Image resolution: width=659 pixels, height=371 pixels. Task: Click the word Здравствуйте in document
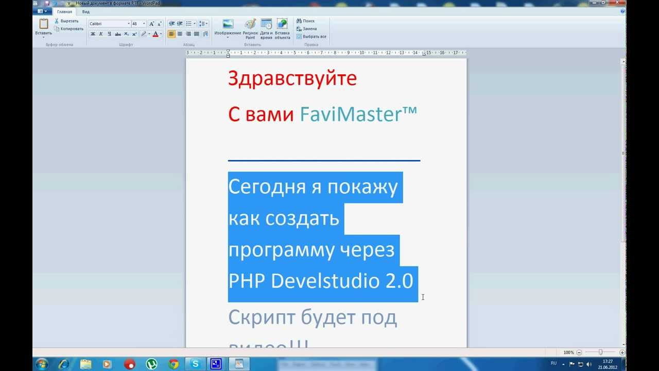[x=292, y=78]
